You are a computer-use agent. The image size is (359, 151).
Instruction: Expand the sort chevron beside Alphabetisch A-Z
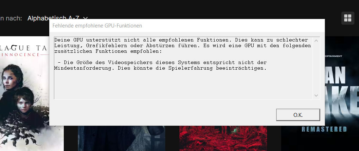(85, 18)
